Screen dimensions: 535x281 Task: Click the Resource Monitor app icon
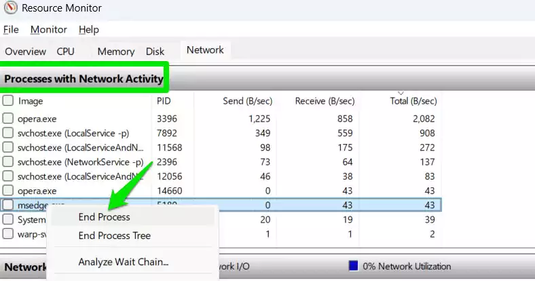click(11, 7)
